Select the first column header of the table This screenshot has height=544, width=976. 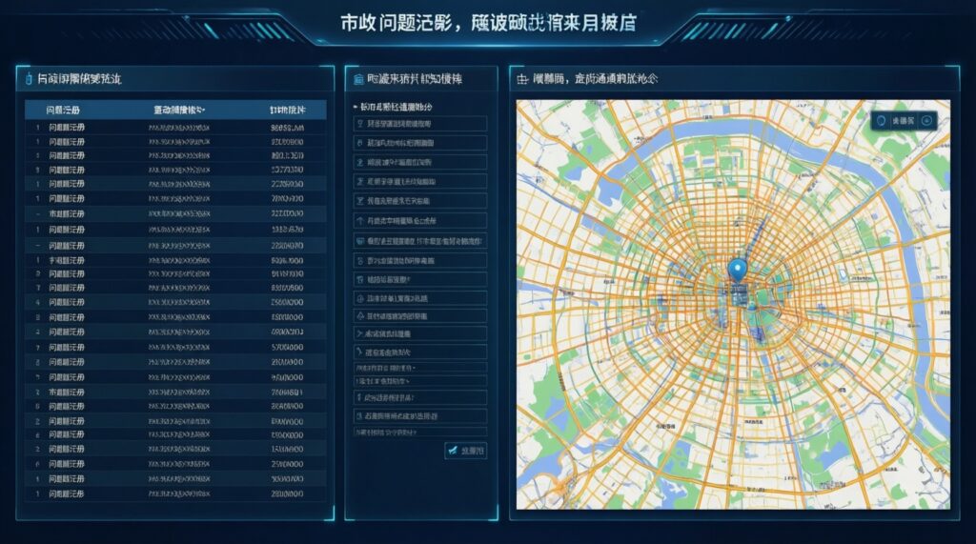(x=65, y=111)
